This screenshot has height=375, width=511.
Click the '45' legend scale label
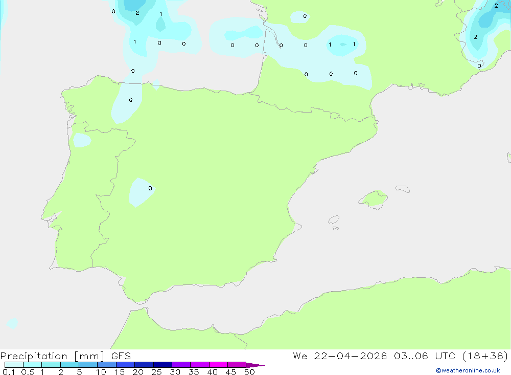coord(231,372)
